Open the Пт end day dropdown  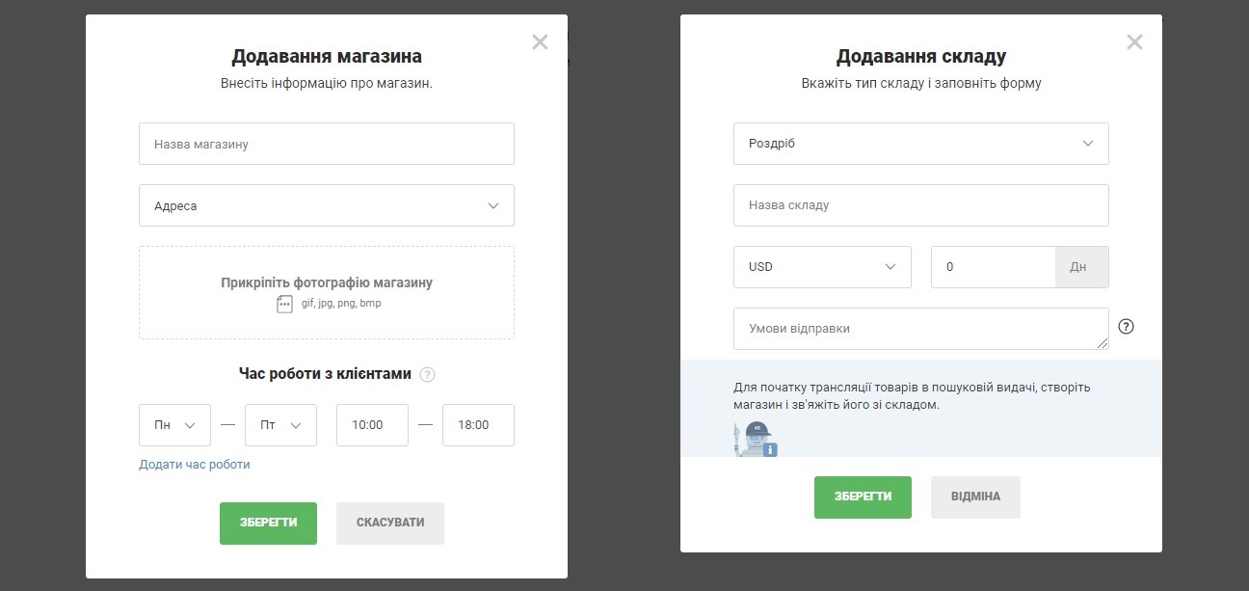pyautogui.click(x=280, y=425)
